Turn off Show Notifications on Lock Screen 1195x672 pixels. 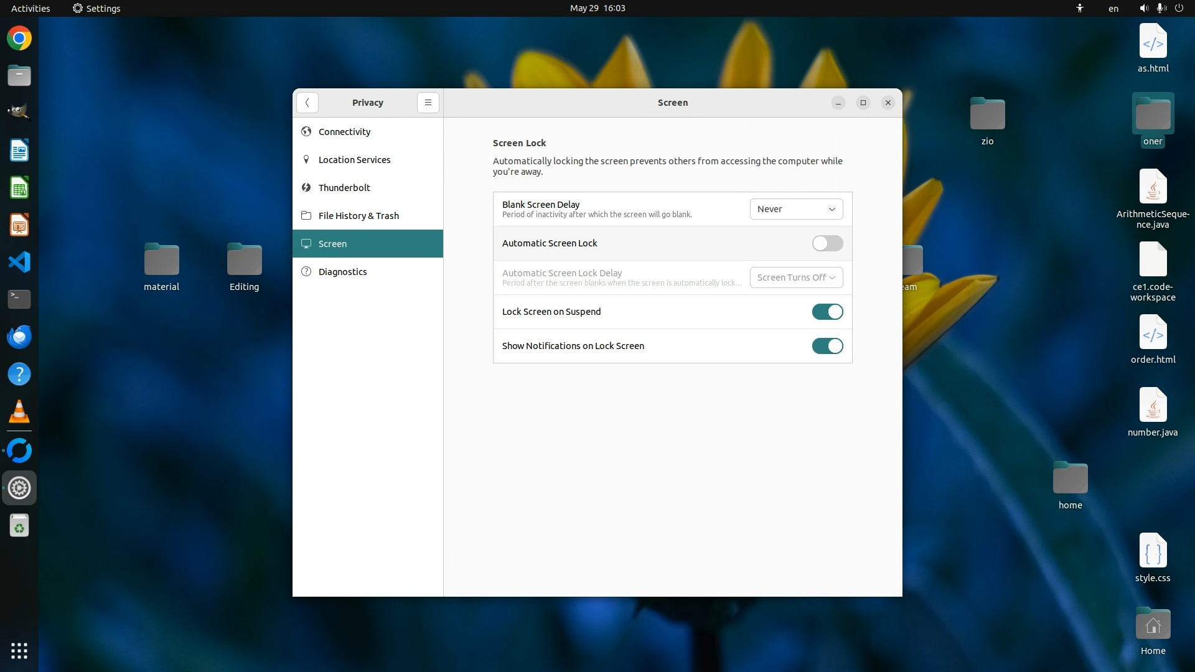click(x=827, y=346)
